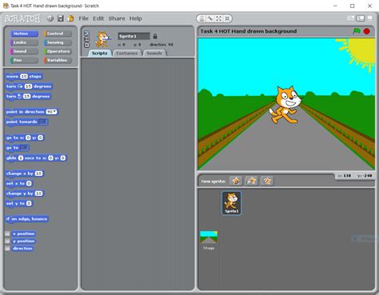This screenshot has height=295, width=379.
Task: Click secs value in glide block
Action: 21,158
